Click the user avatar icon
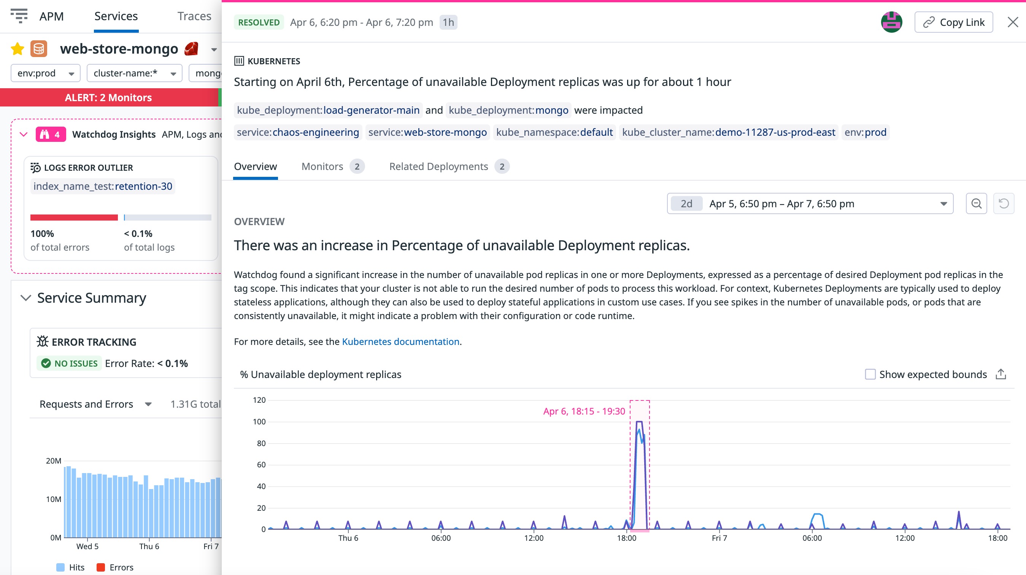This screenshot has height=575, width=1026. click(x=891, y=22)
